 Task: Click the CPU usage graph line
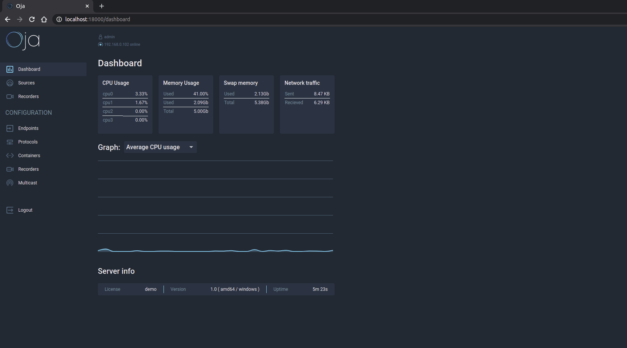[215, 250]
